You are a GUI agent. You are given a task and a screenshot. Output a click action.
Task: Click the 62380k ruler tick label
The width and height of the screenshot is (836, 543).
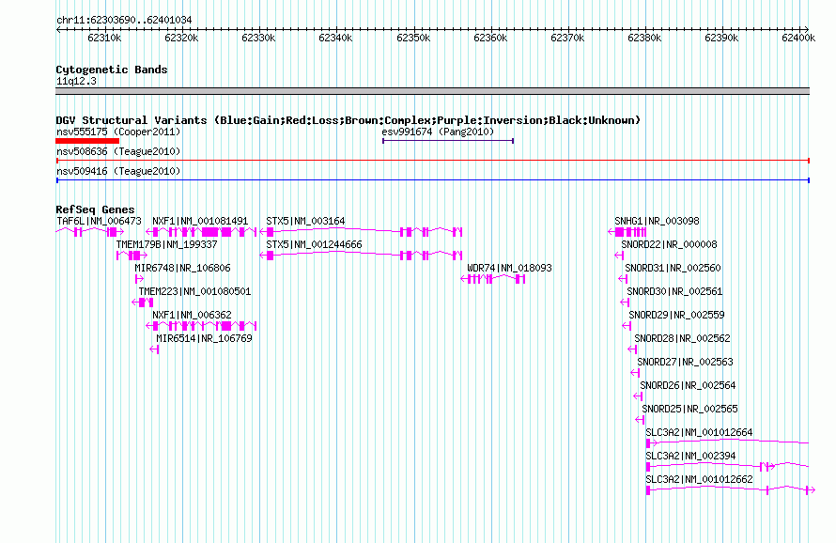coord(644,38)
